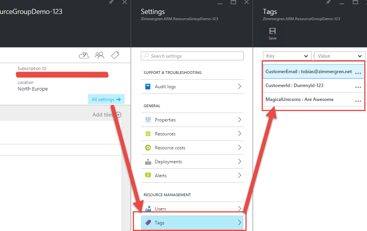This screenshot has height=231, width=367.
Task: Click the tag icon in the resource group toolbar
Action: (115, 55)
